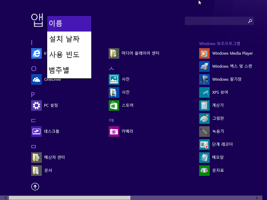
Task: Launch the 카메라 app icon
Action: [114, 132]
